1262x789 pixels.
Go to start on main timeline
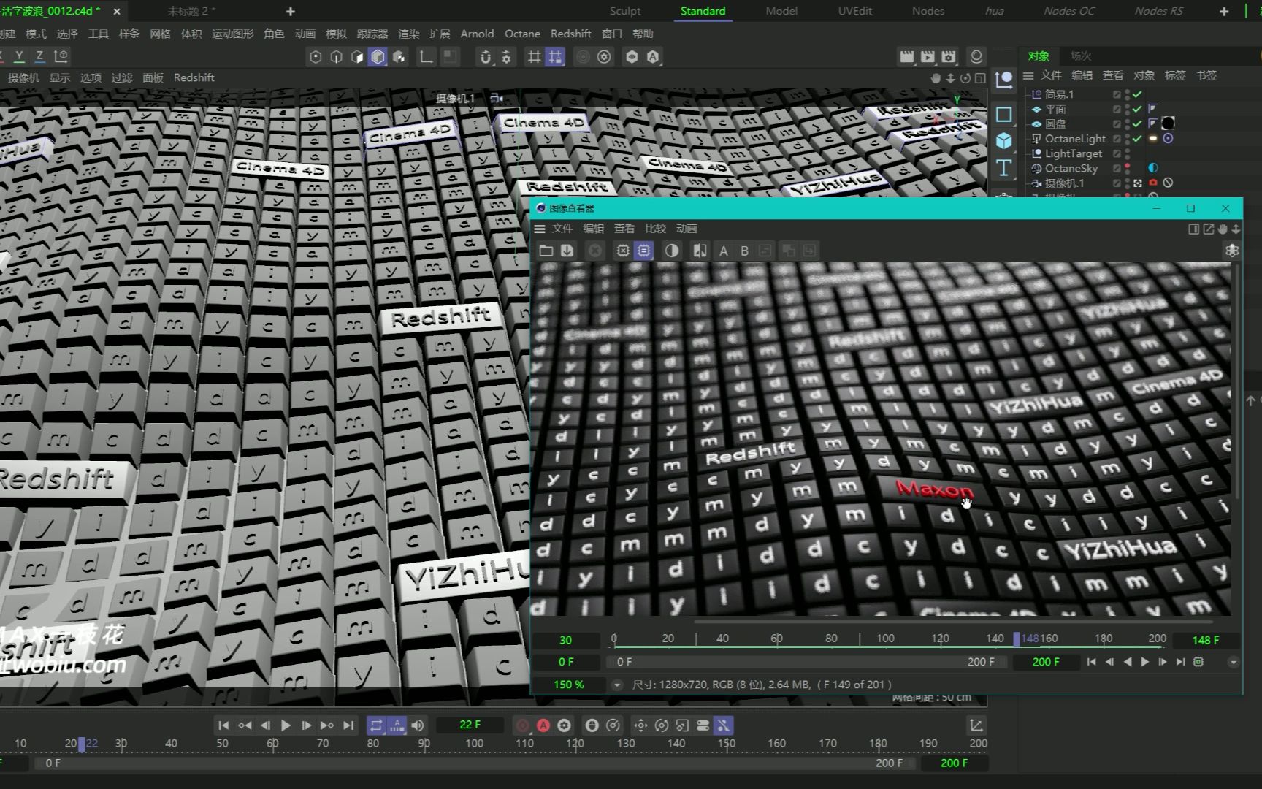point(223,725)
